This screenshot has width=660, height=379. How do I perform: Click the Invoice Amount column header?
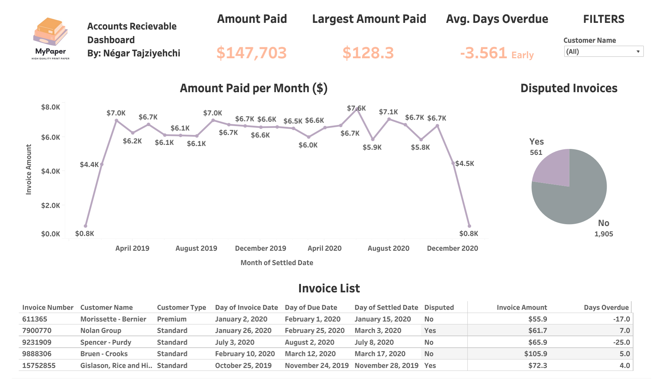click(x=522, y=307)
